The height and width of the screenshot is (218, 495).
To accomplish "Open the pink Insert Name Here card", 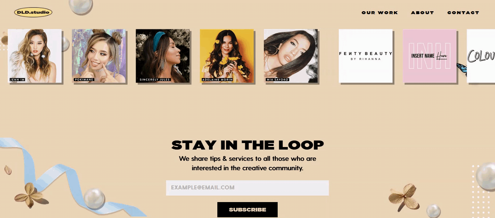I will click(429, 56).
